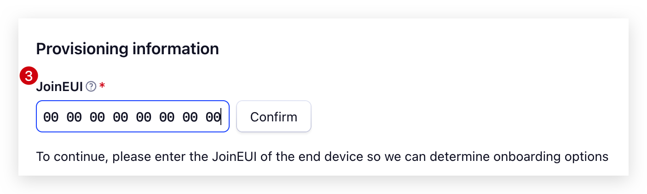Image resolution: width=647 pixels, height=194 pixels.
Task: Click the second 00 byte of the JoinEUI
Action: click(x=74, y=117)
